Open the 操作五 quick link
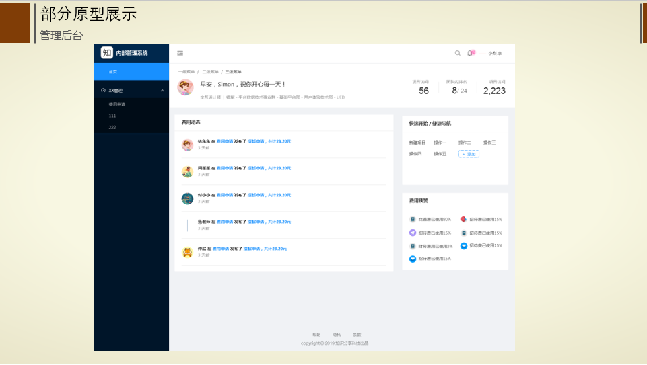 coord(440,154)
